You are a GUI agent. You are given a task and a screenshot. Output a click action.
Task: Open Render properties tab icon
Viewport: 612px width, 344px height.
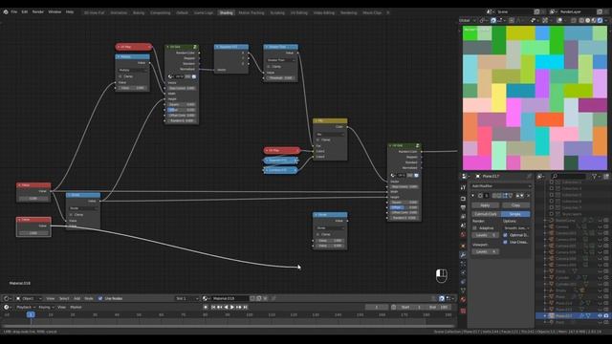click(x=463, y=198)
